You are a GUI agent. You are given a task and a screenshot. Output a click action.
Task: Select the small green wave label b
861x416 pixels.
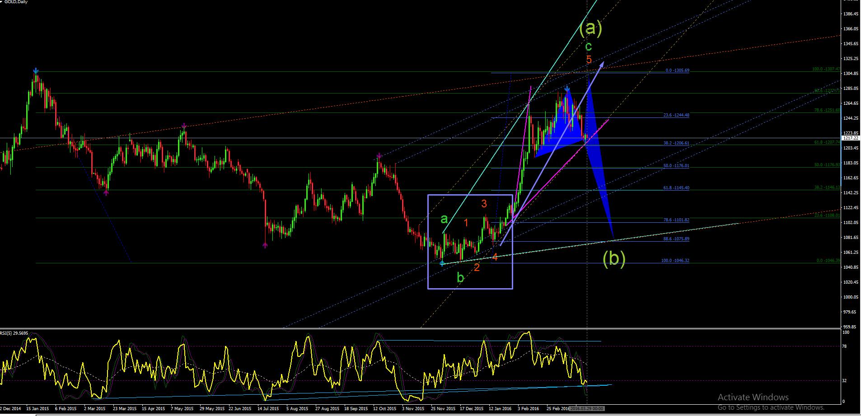(x=460, y=277)
